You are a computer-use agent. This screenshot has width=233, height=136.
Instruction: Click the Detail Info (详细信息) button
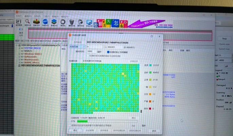[x=134, y=61]
